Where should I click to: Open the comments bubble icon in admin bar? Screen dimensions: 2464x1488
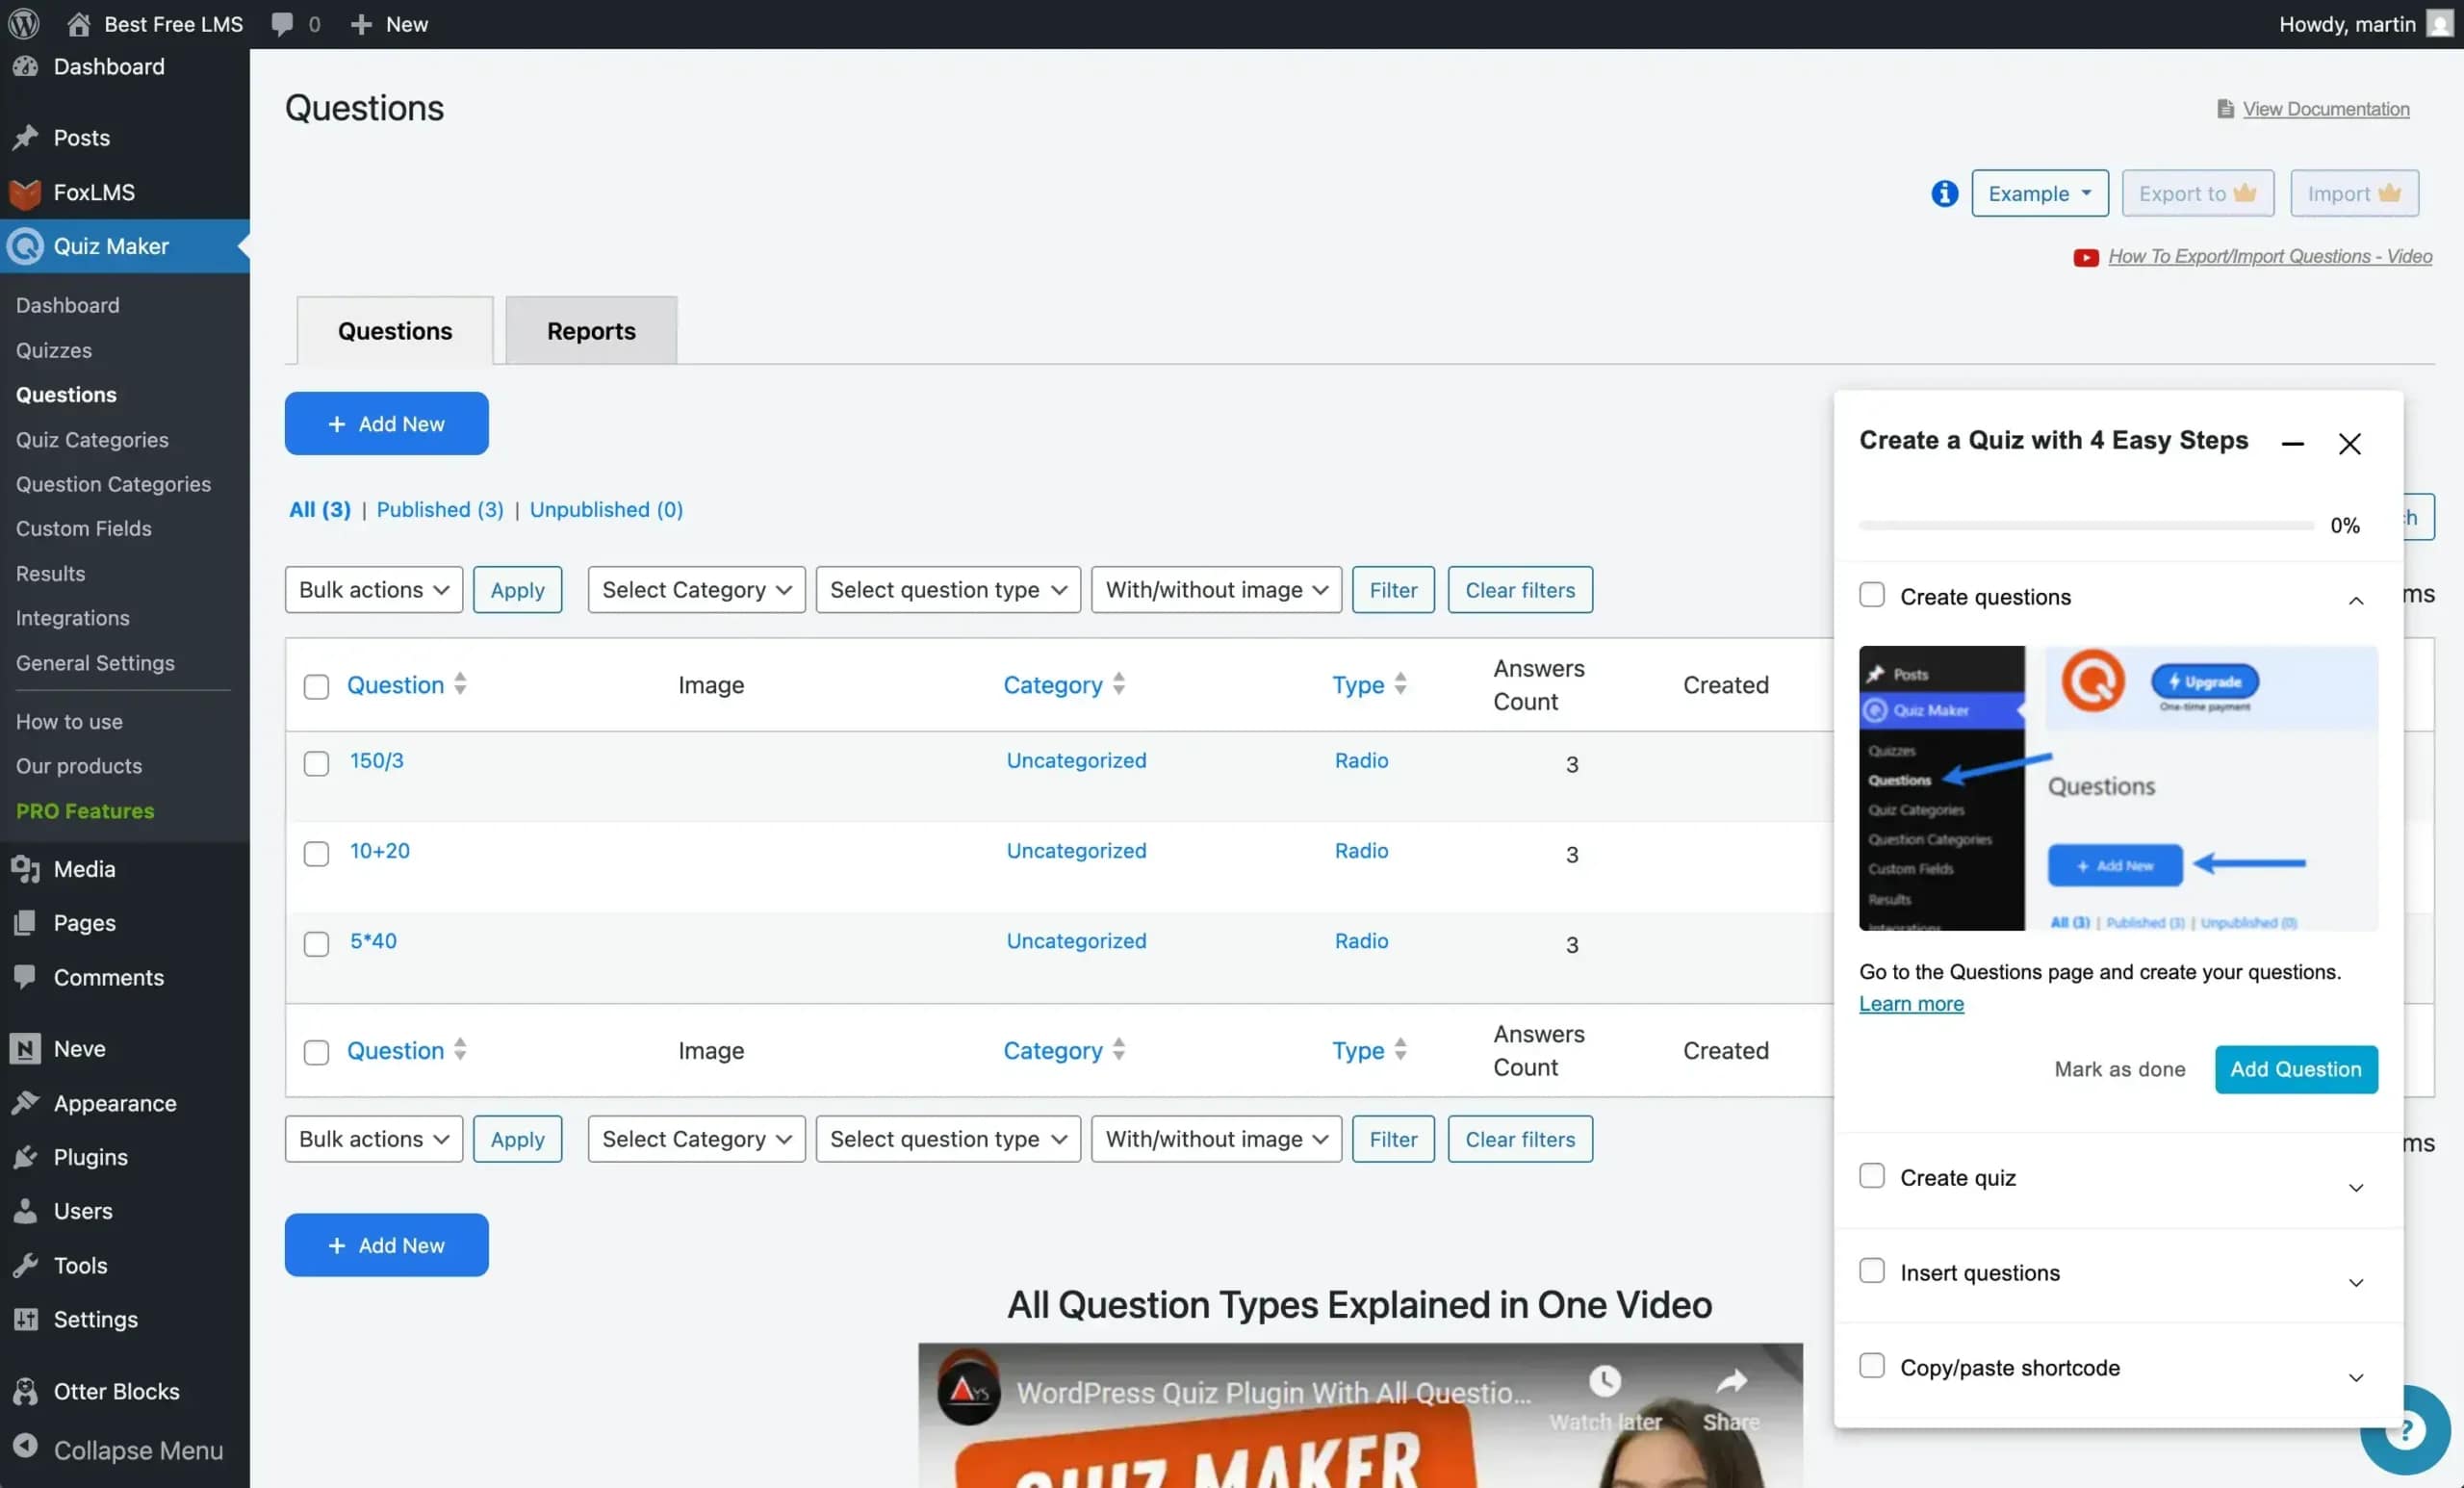click(283, 24)
